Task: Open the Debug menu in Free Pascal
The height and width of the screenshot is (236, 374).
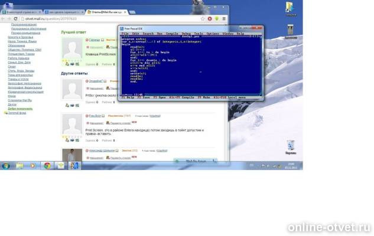Action: (186, 34)
